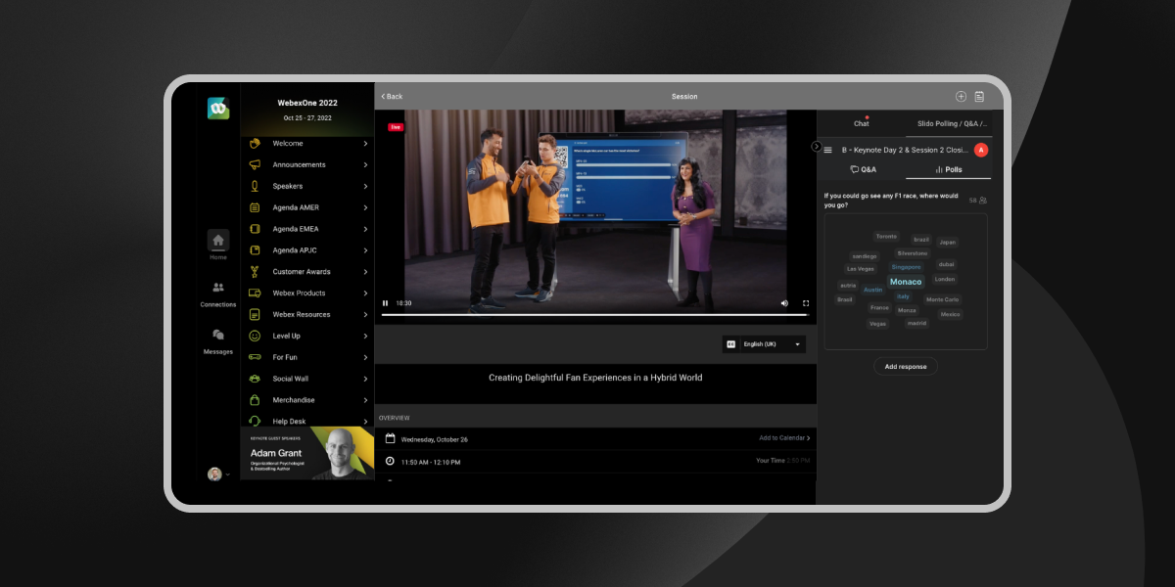1175x587 pixels.
Task: Open the Home icon in sidebar
Action: click(217, 241)
